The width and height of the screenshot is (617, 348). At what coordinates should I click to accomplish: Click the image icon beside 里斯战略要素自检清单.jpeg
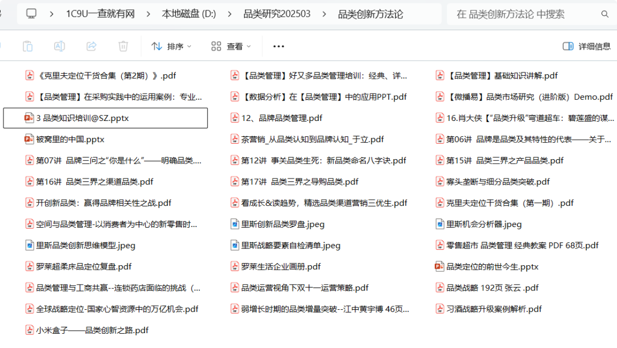[234, 245]
